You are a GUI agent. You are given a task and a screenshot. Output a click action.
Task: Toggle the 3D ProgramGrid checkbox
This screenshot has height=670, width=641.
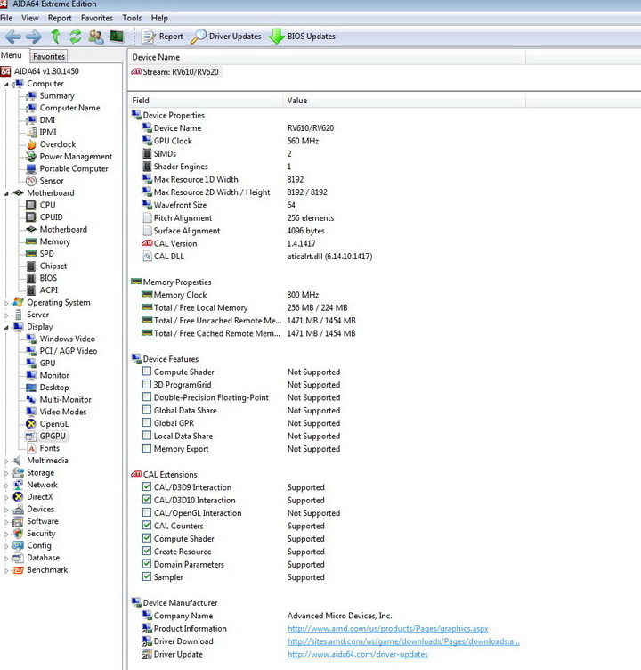click(147, 384)
